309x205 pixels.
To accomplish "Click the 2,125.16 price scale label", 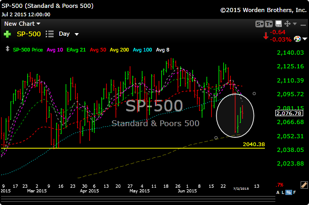I will click(x=290, y=66).
